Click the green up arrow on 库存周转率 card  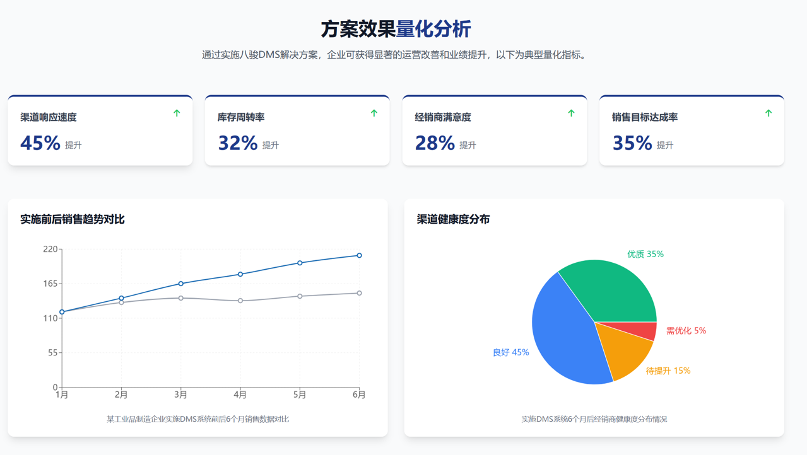click(x=374, y=113)
